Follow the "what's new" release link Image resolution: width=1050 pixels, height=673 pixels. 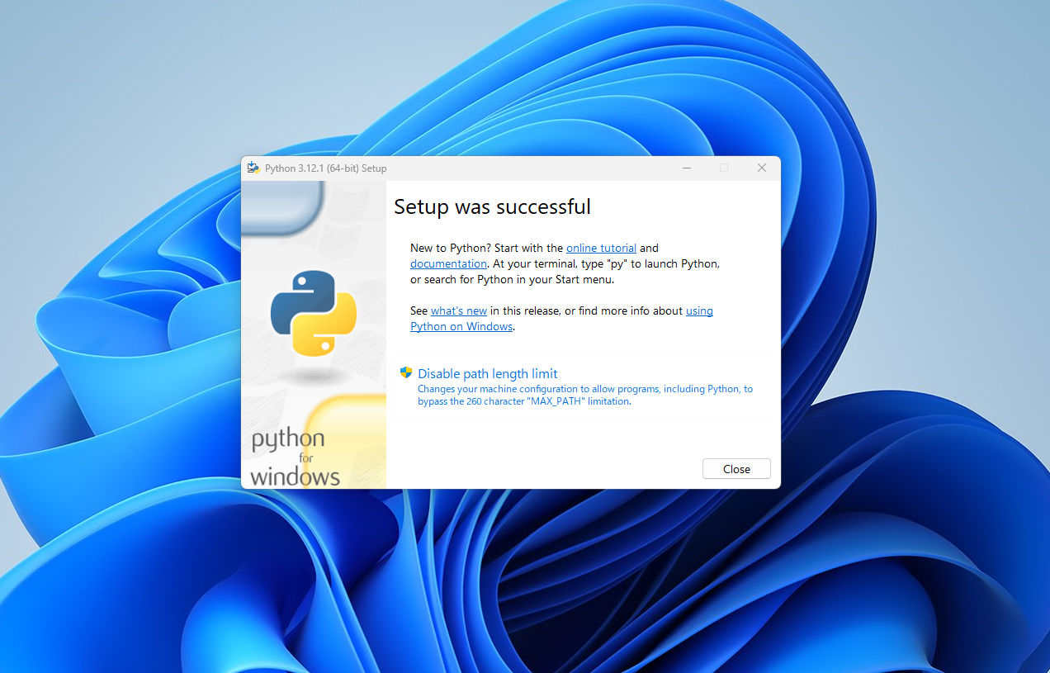[x=459, y=310]
